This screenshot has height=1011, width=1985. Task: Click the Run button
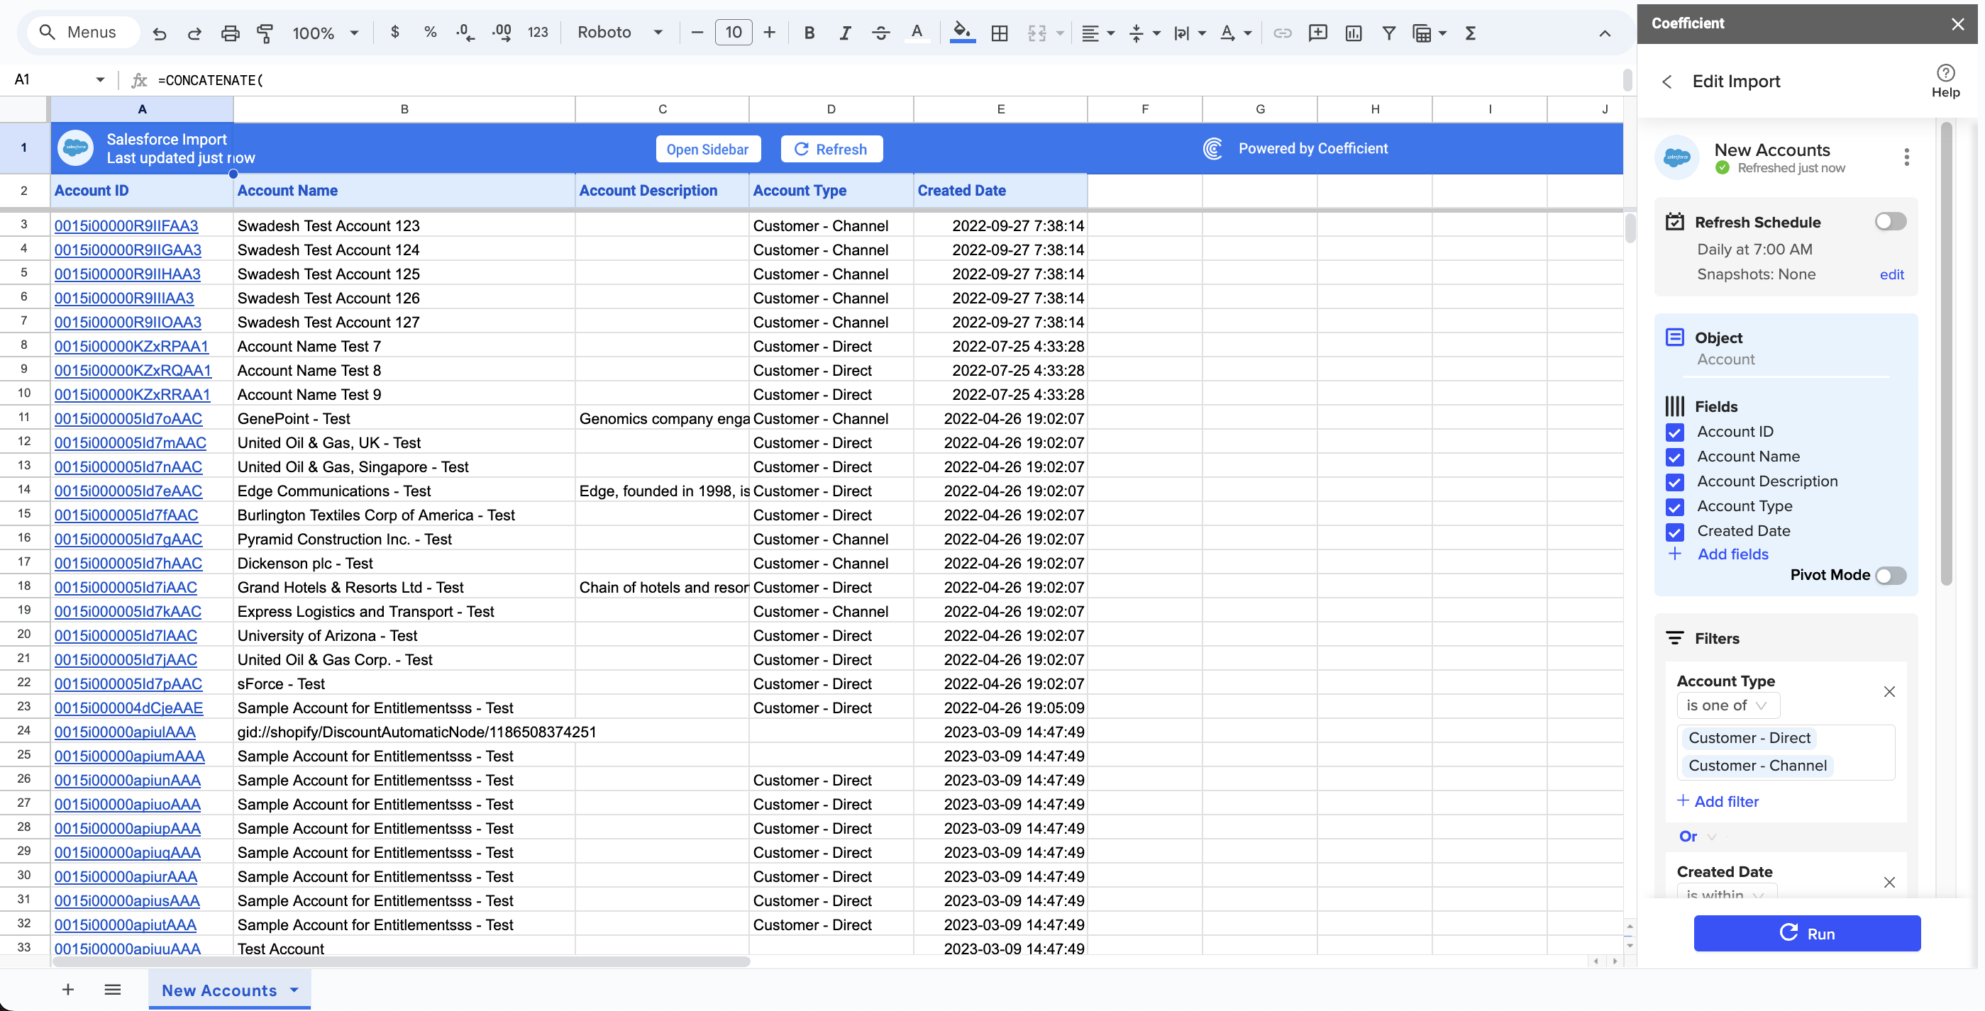pyautogui.click(x=1807, y=932)
